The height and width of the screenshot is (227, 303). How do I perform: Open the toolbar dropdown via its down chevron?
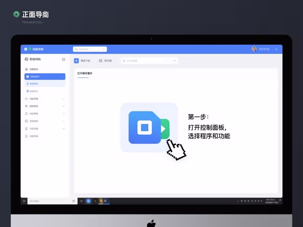tap(174, 61)
